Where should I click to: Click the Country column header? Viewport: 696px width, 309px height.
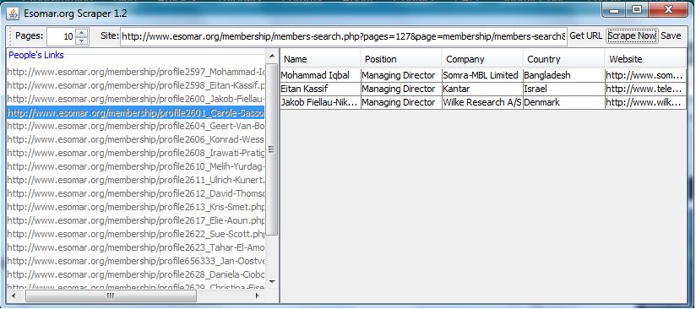[x=563, y=59]
